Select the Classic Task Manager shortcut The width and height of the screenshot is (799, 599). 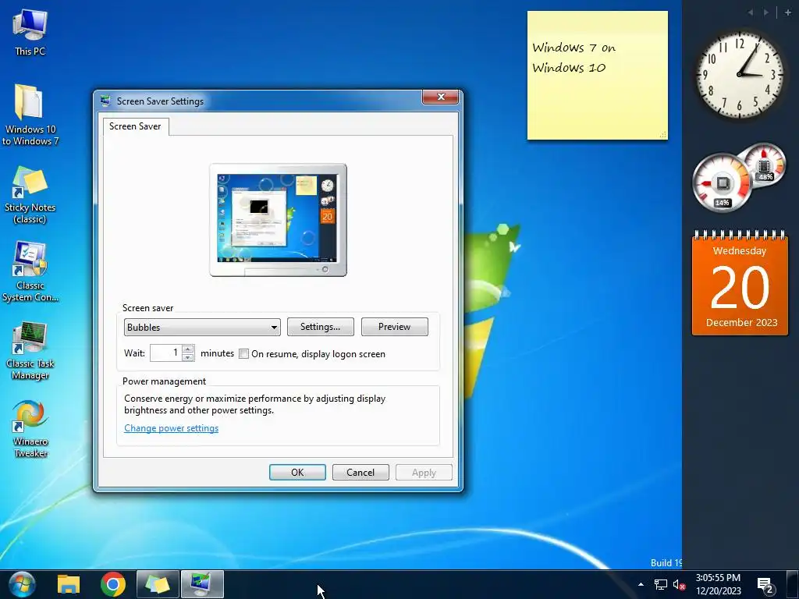coord(30,350)
